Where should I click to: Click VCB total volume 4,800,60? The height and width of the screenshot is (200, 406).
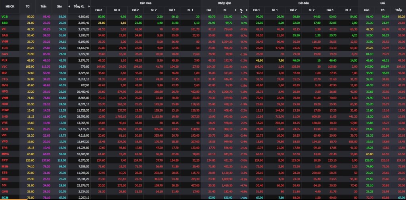(x=83, y=17)
